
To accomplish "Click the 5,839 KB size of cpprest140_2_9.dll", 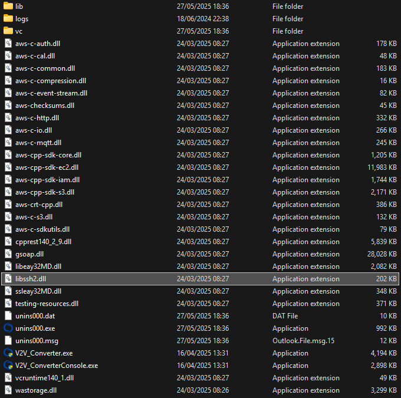I will pos(384,242).
